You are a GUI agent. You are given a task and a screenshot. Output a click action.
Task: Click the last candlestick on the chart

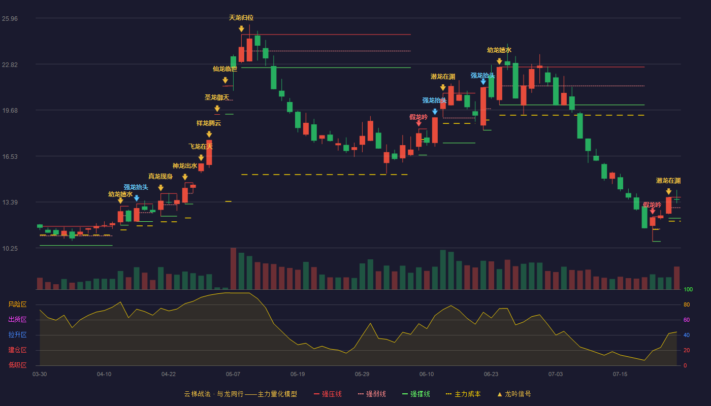[x=676, y=197]
